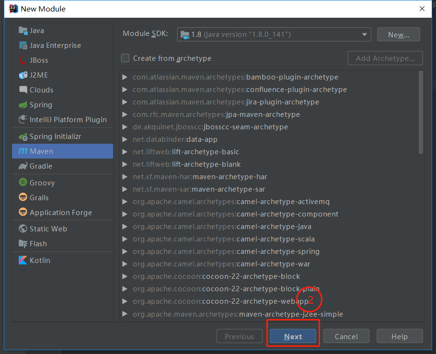Enable Create from archetype checkbox
Image resolution: width=436 pixels, height=354 pixels.
(125, 58)
